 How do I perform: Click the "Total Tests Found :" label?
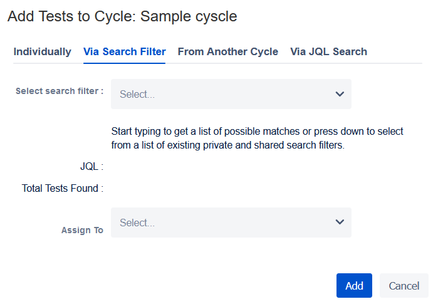63,188
